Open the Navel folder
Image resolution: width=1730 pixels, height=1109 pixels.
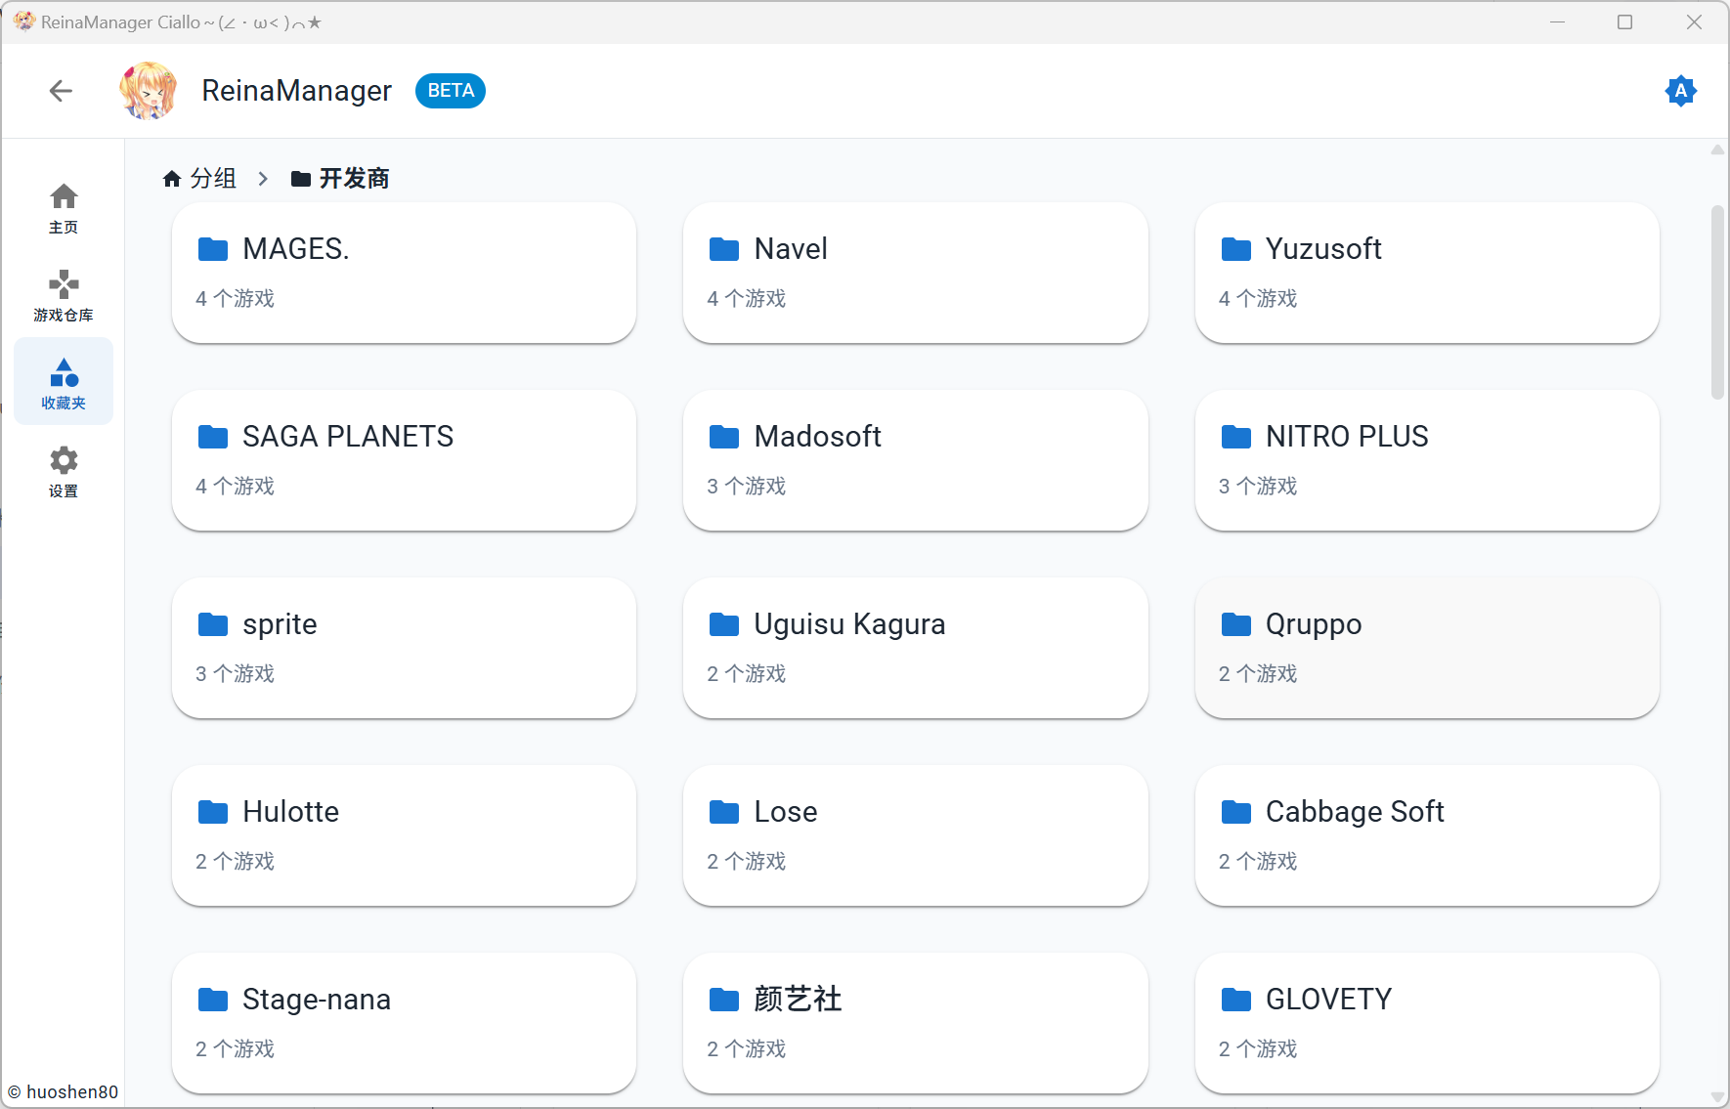point(915,273)
